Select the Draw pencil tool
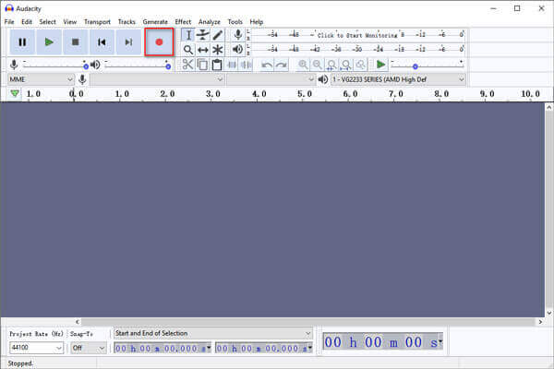Screen dimensions: 554x369 point(218,35)
